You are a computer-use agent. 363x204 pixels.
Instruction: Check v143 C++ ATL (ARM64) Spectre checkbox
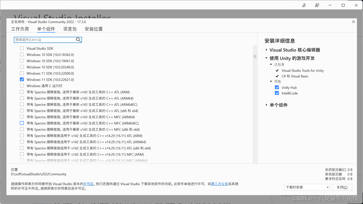pos(22,98)
